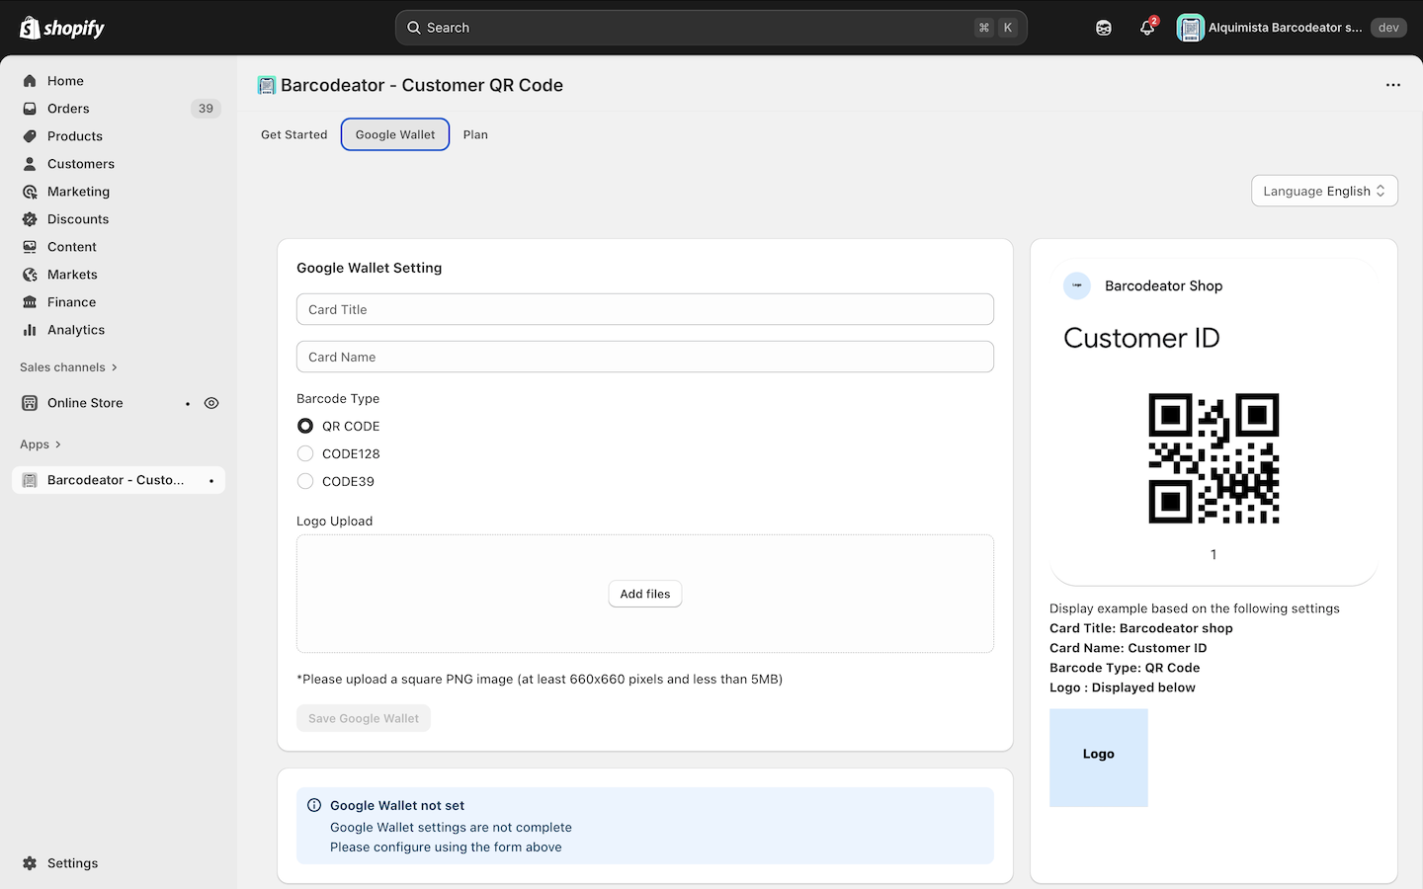The height and width of the screenshot is (889, 1423).
Task: Switch to the Get Started tab
Action: (293, 134)
